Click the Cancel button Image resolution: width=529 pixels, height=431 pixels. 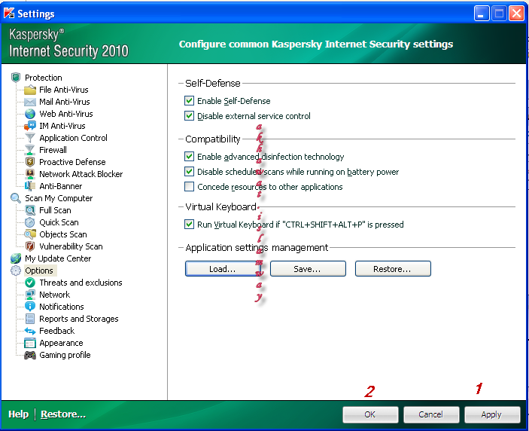431,414
